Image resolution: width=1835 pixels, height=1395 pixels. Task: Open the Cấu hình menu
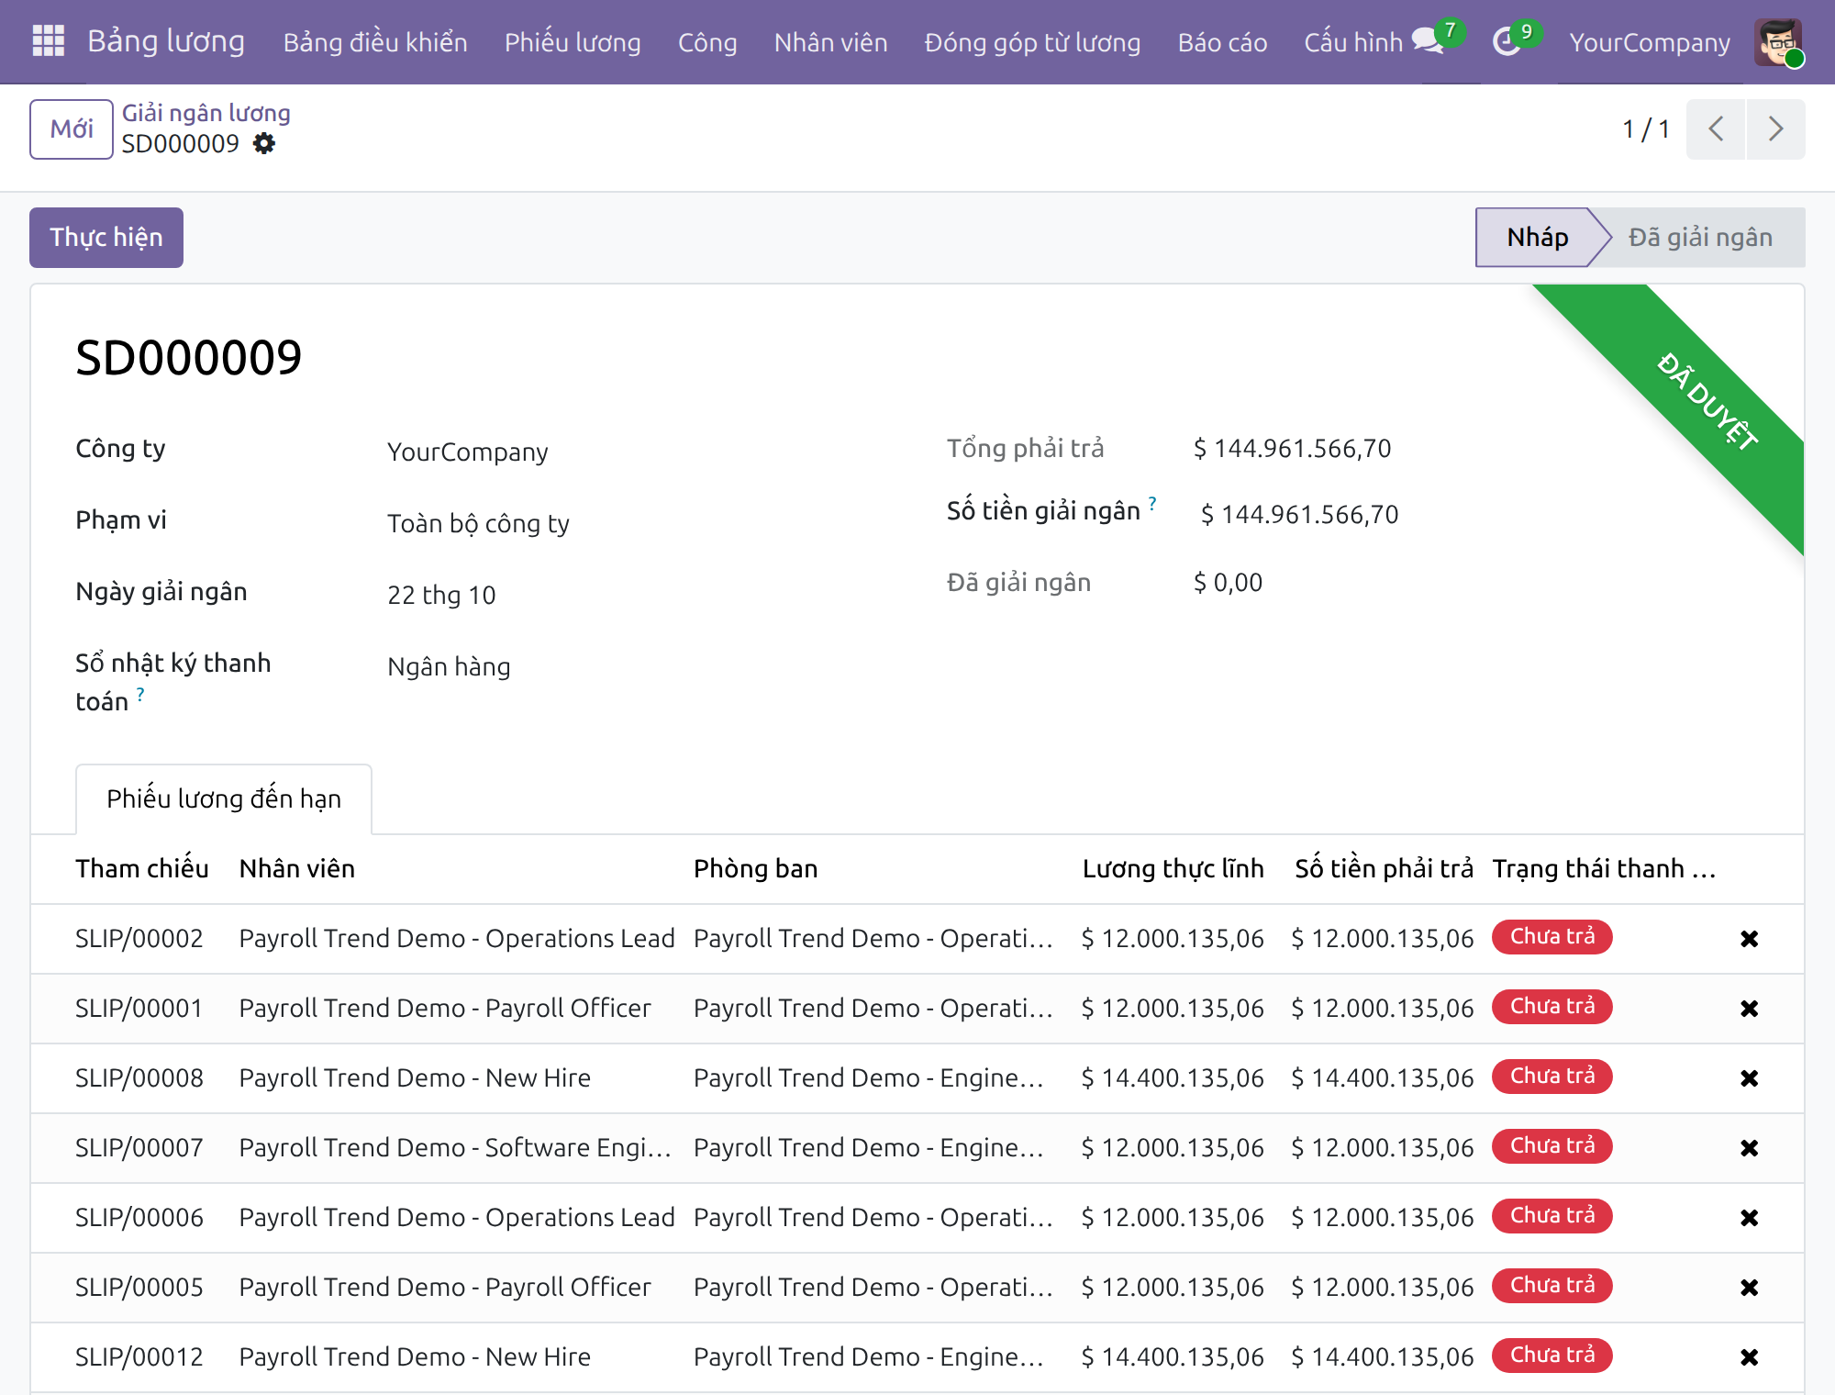pos(1353,42)
